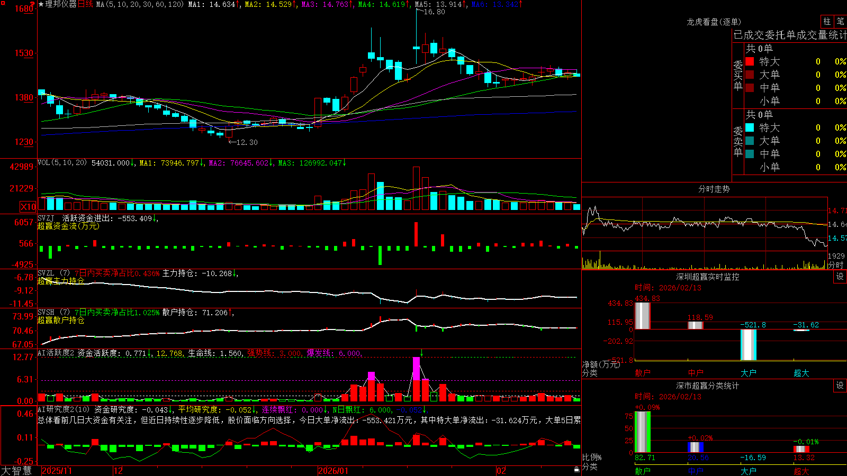The width and height of the screenshot is (847, 476).
Task: Click the 超赢散户持仓 label
Action: (x=61, y=320)
